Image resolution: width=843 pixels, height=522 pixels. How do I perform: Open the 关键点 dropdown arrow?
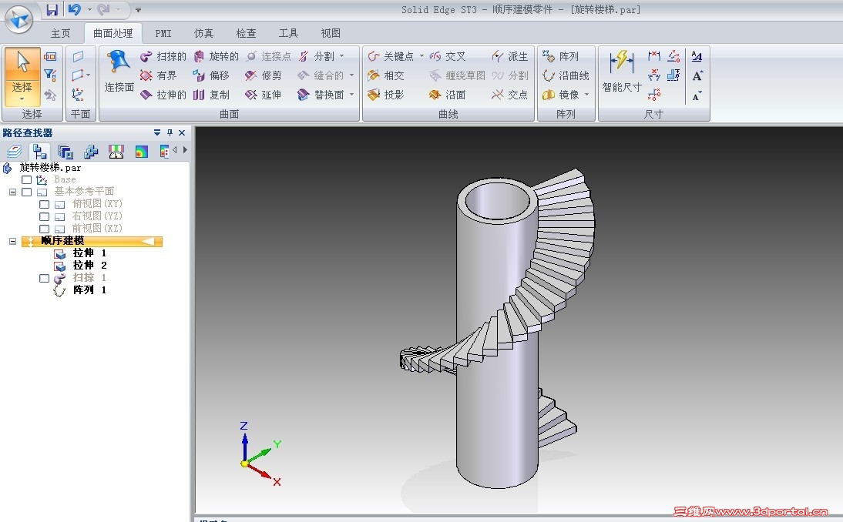(421, 56)
